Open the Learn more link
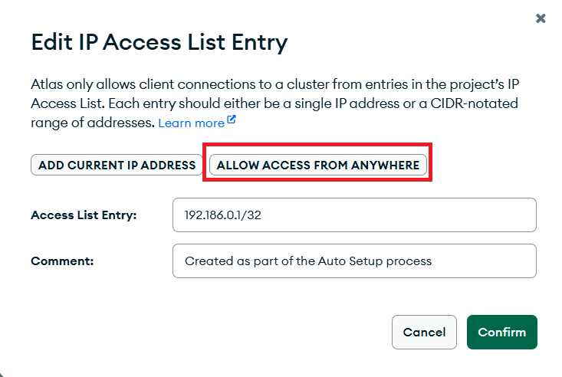Viewport: 562px width, 377px height. point(191,123)
